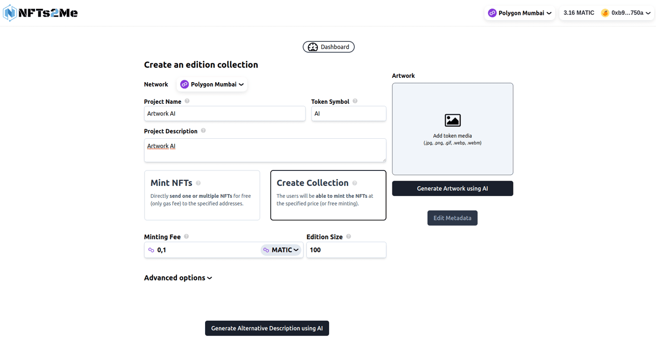Click help icon next to Project Name
This screenshot has height=352, width=656.
pos(187,101)
